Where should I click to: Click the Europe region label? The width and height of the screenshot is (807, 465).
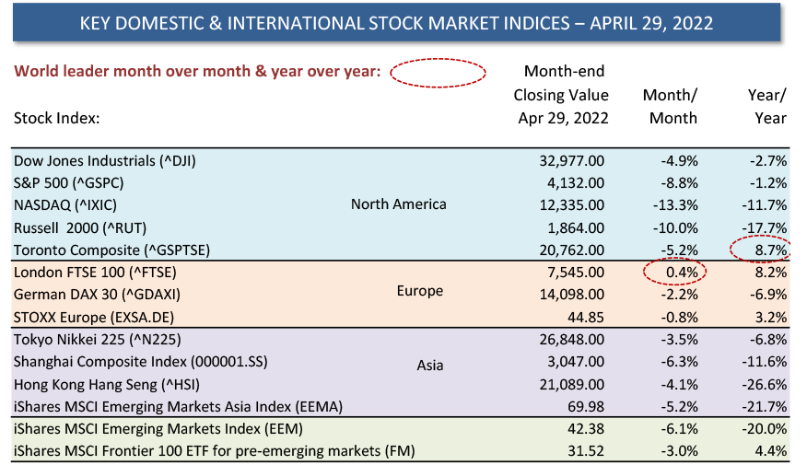(x=419, y=291)
